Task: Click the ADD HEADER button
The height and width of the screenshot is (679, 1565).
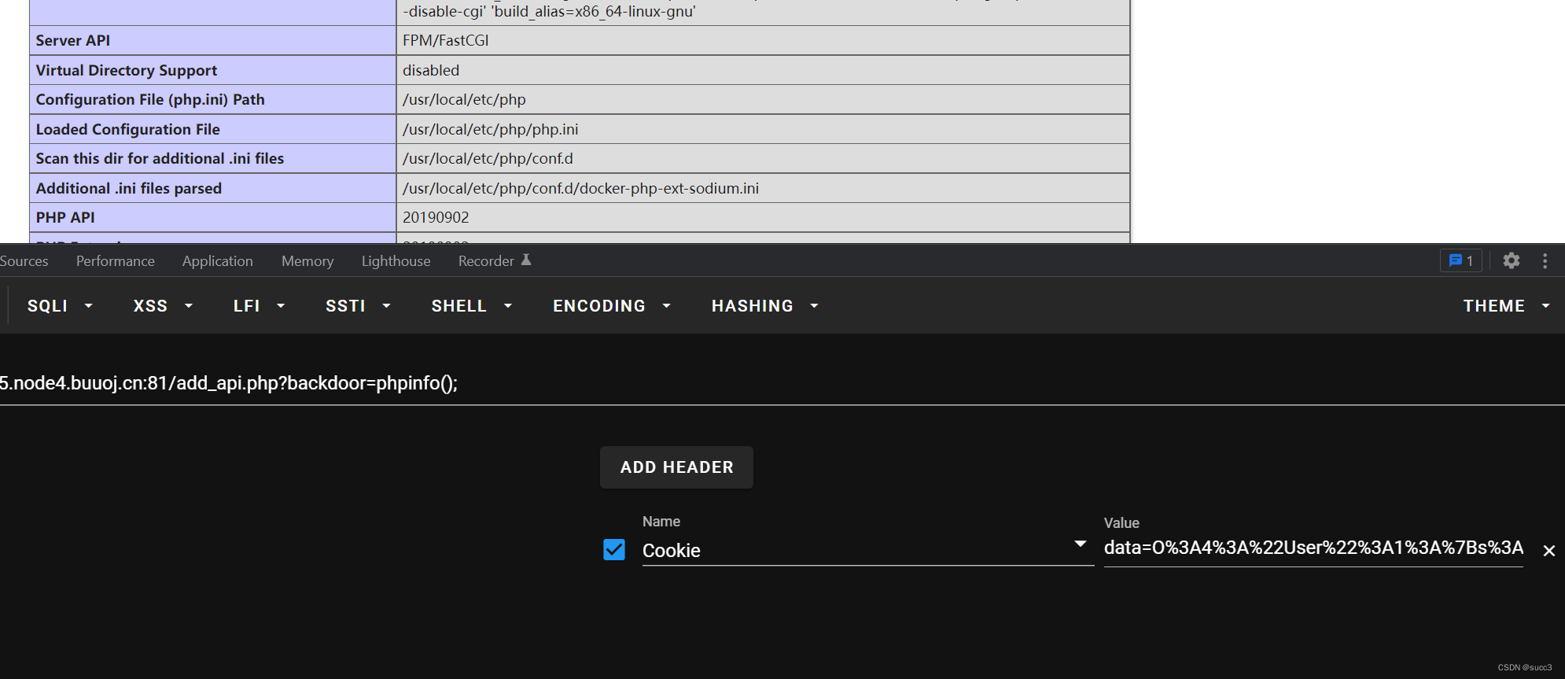Action: 676,467
